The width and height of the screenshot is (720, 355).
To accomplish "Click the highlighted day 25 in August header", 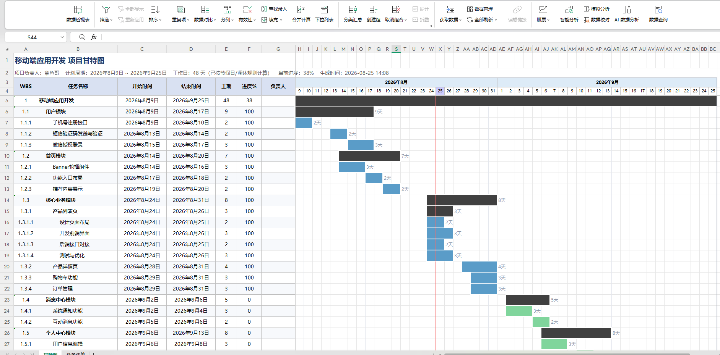I will [440, 91].
